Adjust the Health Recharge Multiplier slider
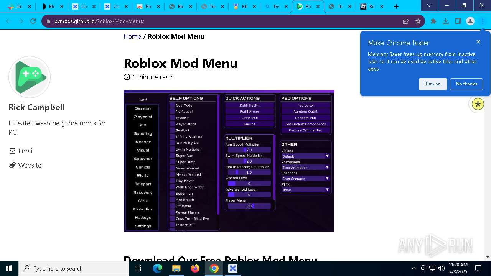This screenshot has width=491, height=276. [249, 172]
